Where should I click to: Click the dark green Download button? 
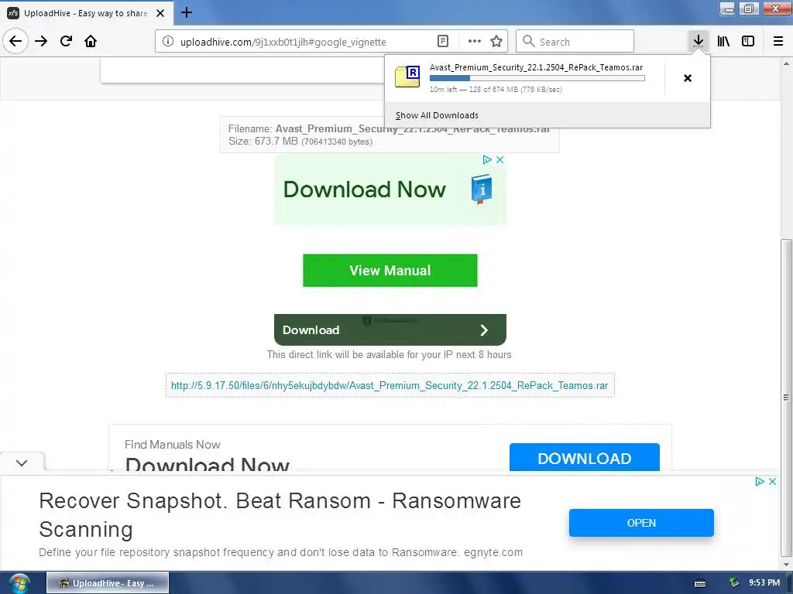[390, 329]
